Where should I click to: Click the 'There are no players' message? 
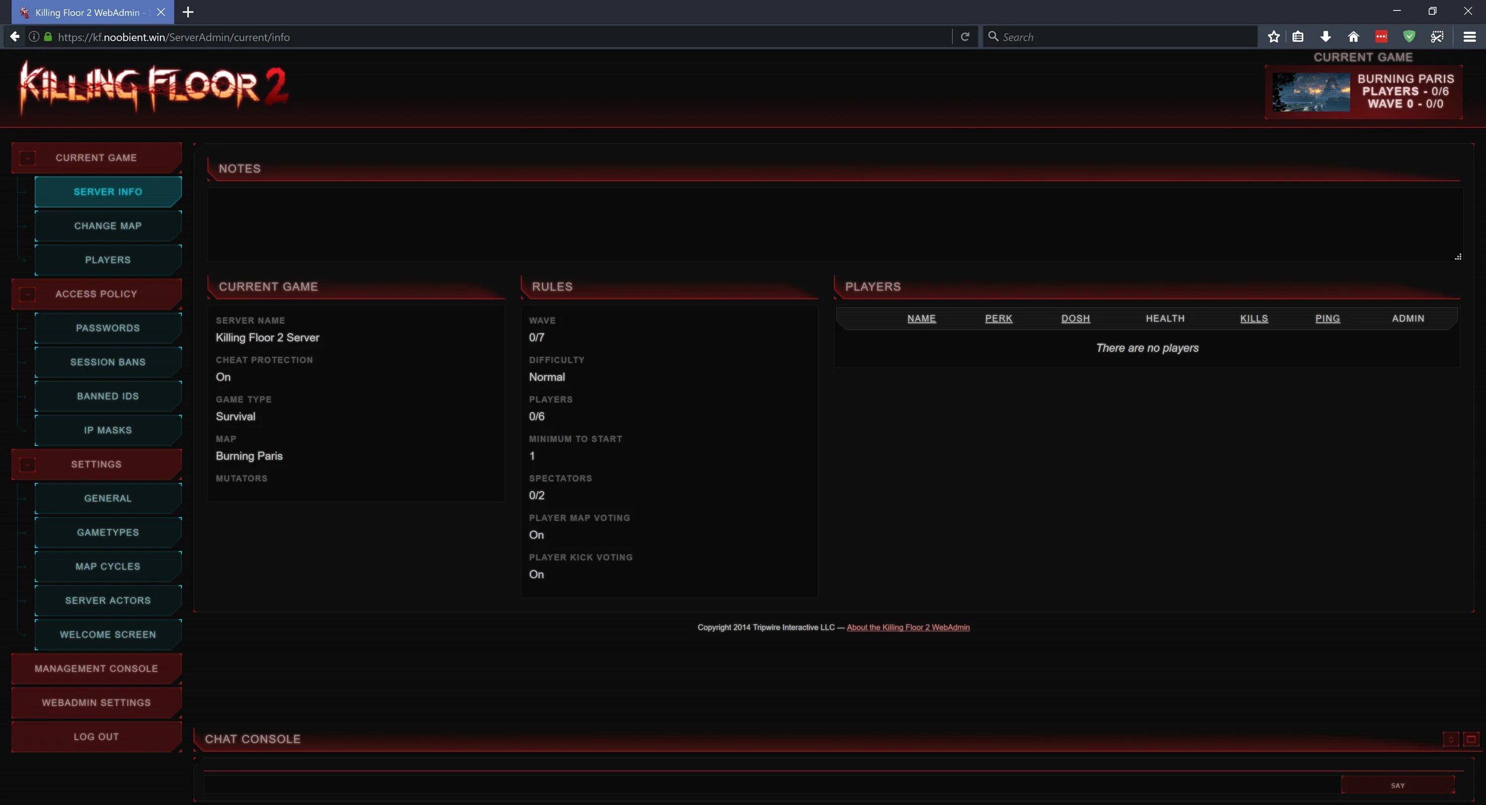1147,348
